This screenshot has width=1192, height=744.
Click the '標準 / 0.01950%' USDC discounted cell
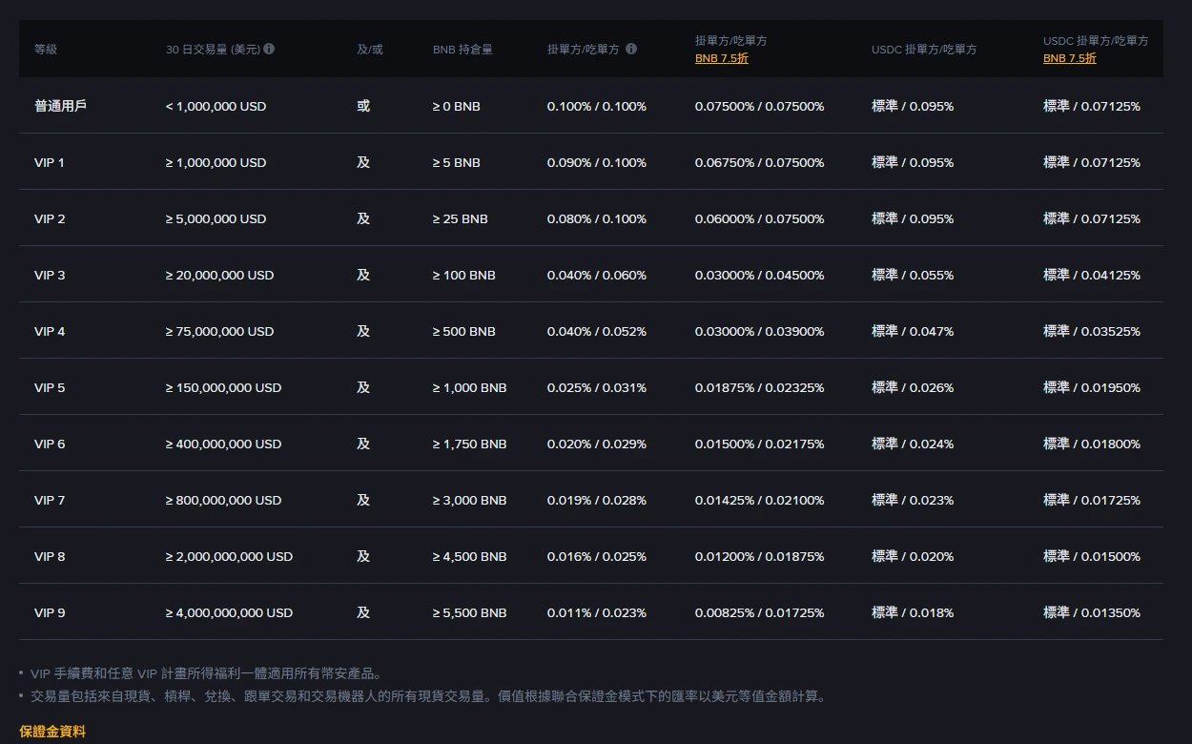(x=1092, y=387)
